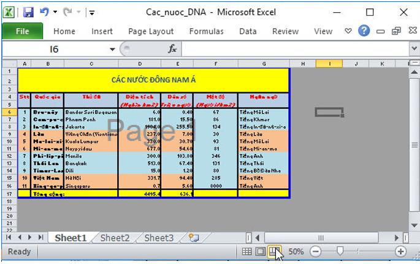Open Excel Help with the question mark icon
Viewport: 420px width, 264px height.
(364, 31)
